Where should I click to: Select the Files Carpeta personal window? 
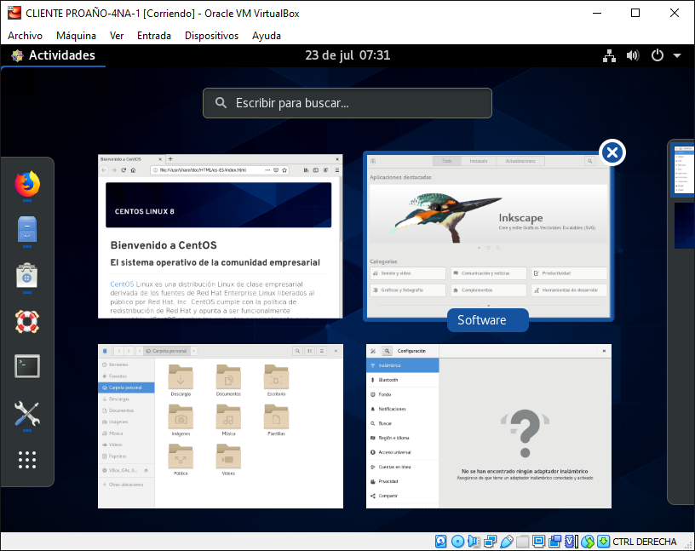[221, 427]
